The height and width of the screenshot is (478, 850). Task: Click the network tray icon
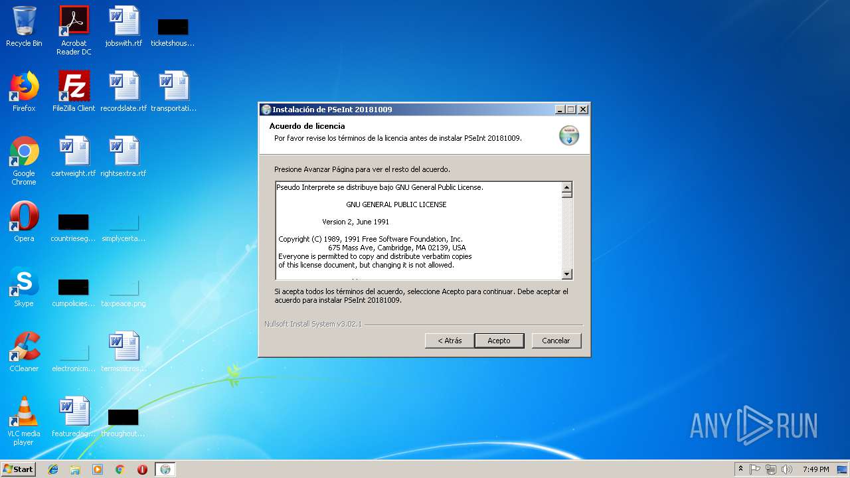click(x=771, y=469)
